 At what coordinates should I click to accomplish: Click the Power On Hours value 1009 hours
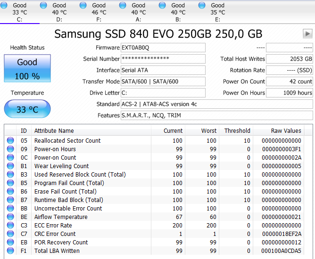click(x=289, y=93)
